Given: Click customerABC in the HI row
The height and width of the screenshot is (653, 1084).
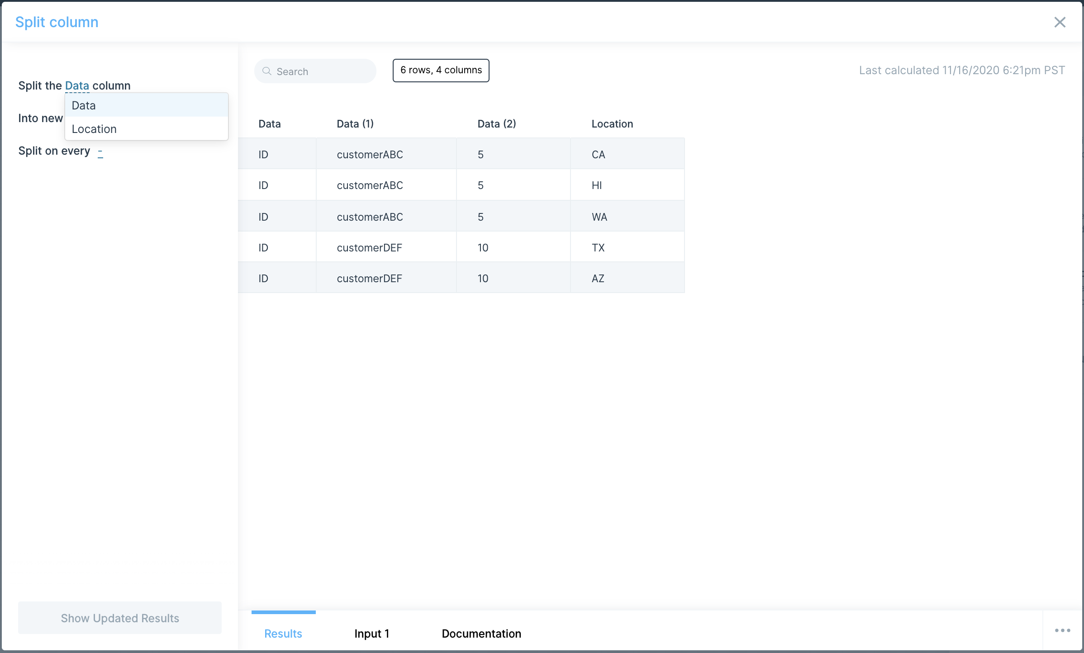Looking at the screenshot, I should point(386,185).
